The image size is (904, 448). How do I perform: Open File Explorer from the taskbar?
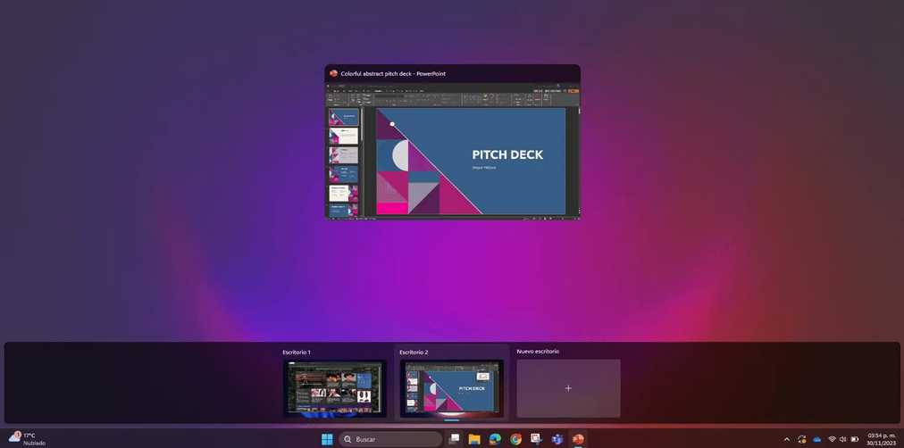point(474,439)
